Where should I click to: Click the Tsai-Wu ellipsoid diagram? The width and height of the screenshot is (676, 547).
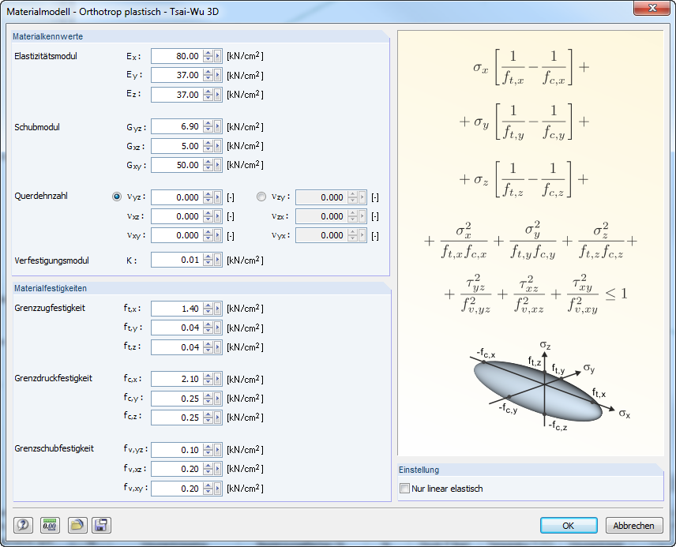tap(548, 386)
